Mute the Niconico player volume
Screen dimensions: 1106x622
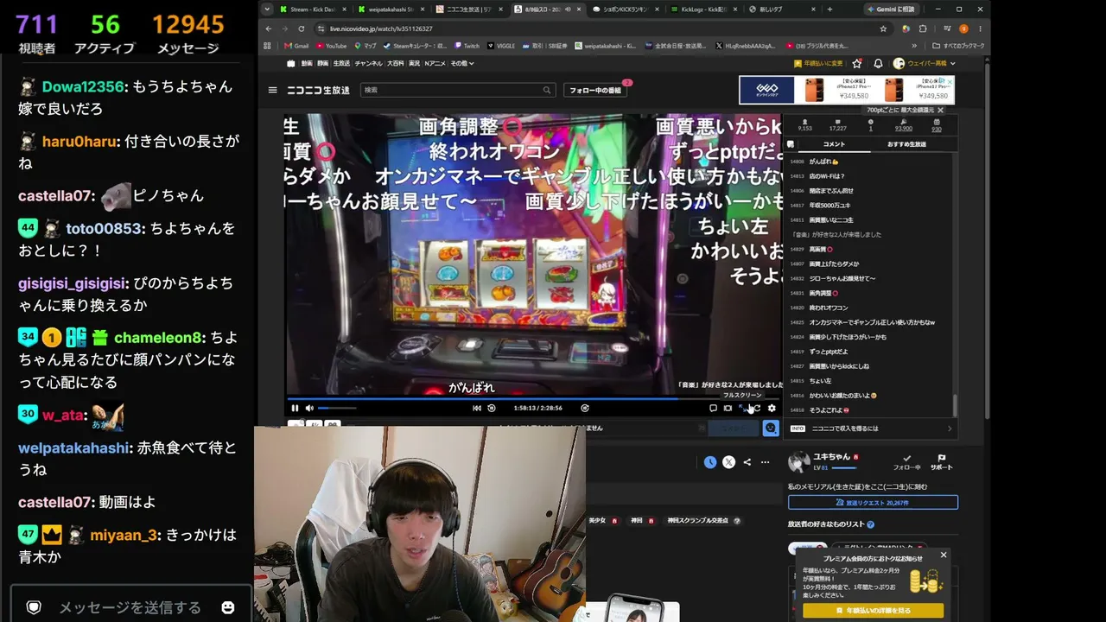(x=309, y=408)
